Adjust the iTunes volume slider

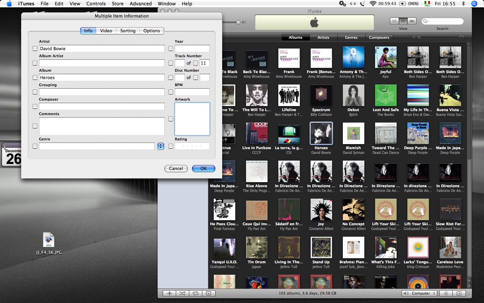coord(238,23)
